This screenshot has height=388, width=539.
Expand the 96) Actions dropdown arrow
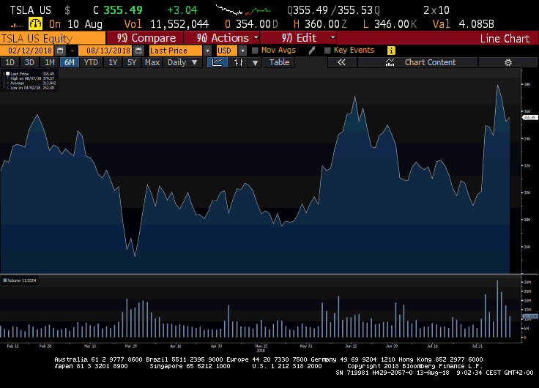256,37
